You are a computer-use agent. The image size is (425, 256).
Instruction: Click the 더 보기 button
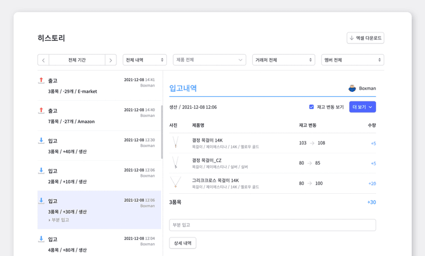click(x=362, y=107)
